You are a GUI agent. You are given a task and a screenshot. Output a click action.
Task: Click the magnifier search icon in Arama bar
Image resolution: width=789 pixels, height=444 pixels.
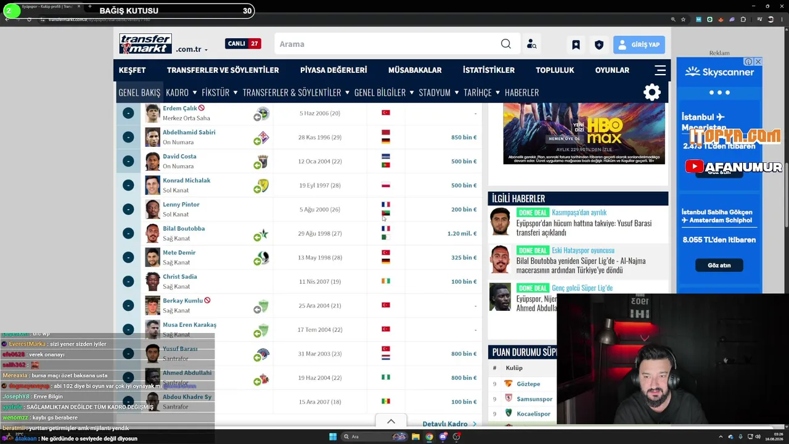point(505,44)
